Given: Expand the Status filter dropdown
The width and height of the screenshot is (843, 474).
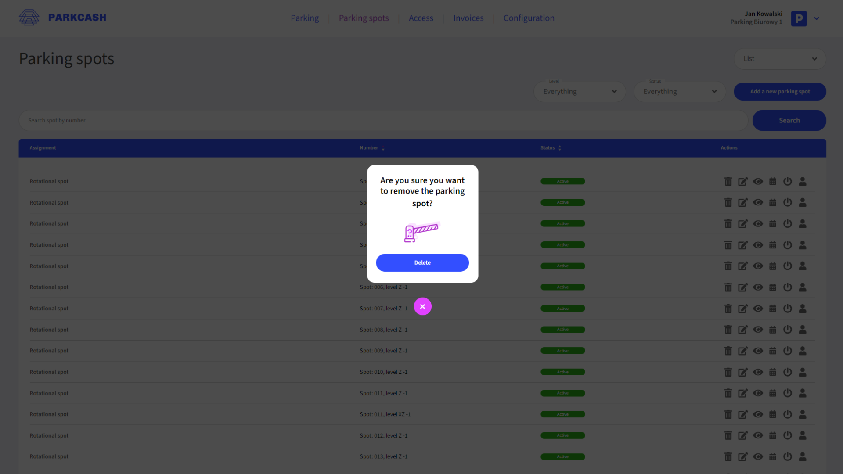Looking at the screenshot, I should pos(679,91).
